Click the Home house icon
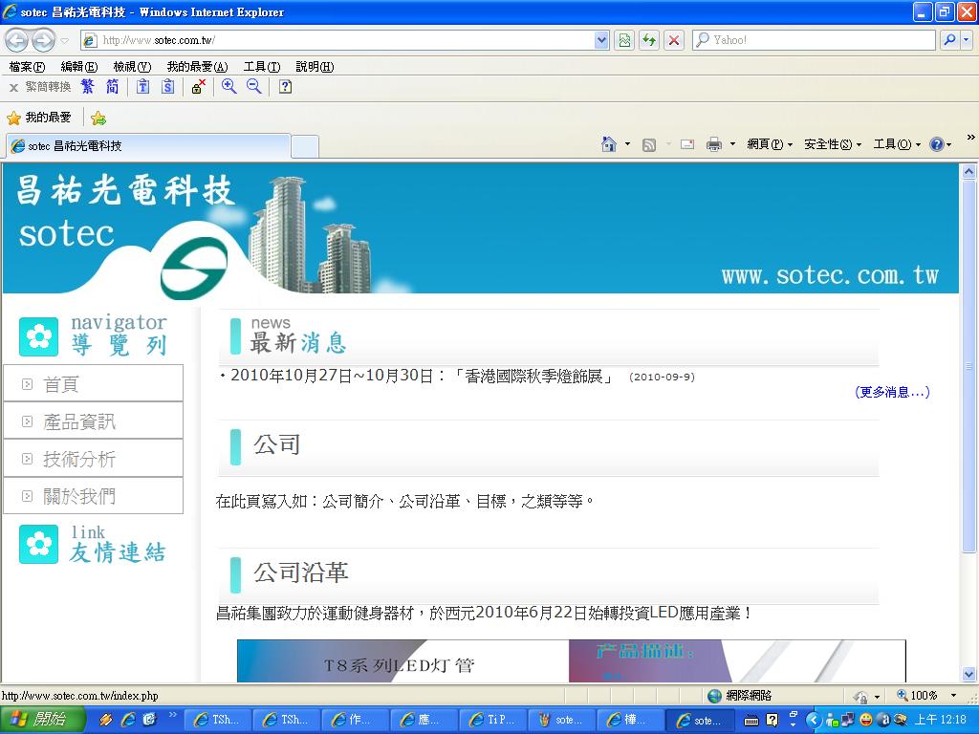Viewport: 979px width, 734px height. tap(609, 144)
